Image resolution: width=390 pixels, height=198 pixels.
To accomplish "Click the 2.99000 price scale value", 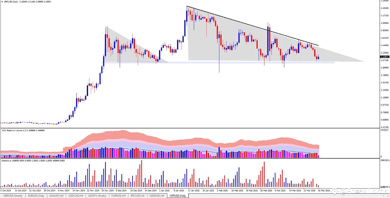I will 385,23.
